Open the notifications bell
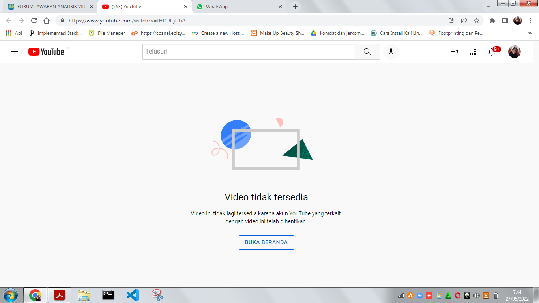 coord(492,52)
